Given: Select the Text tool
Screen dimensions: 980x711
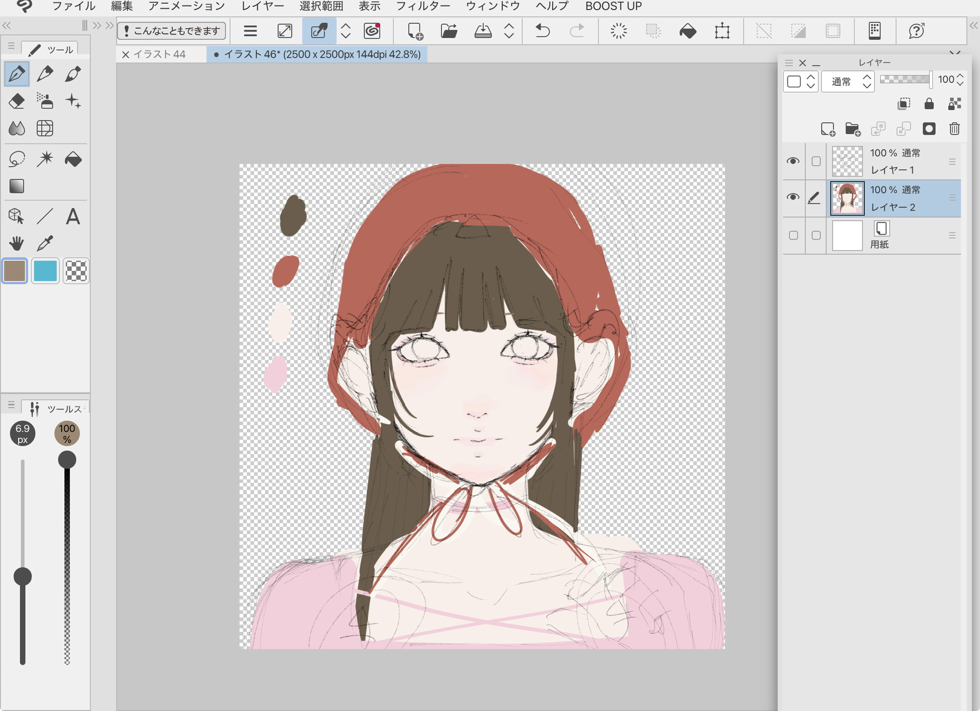Looking at the screenshot, I should pyautogui.click(x=73, y=216).
